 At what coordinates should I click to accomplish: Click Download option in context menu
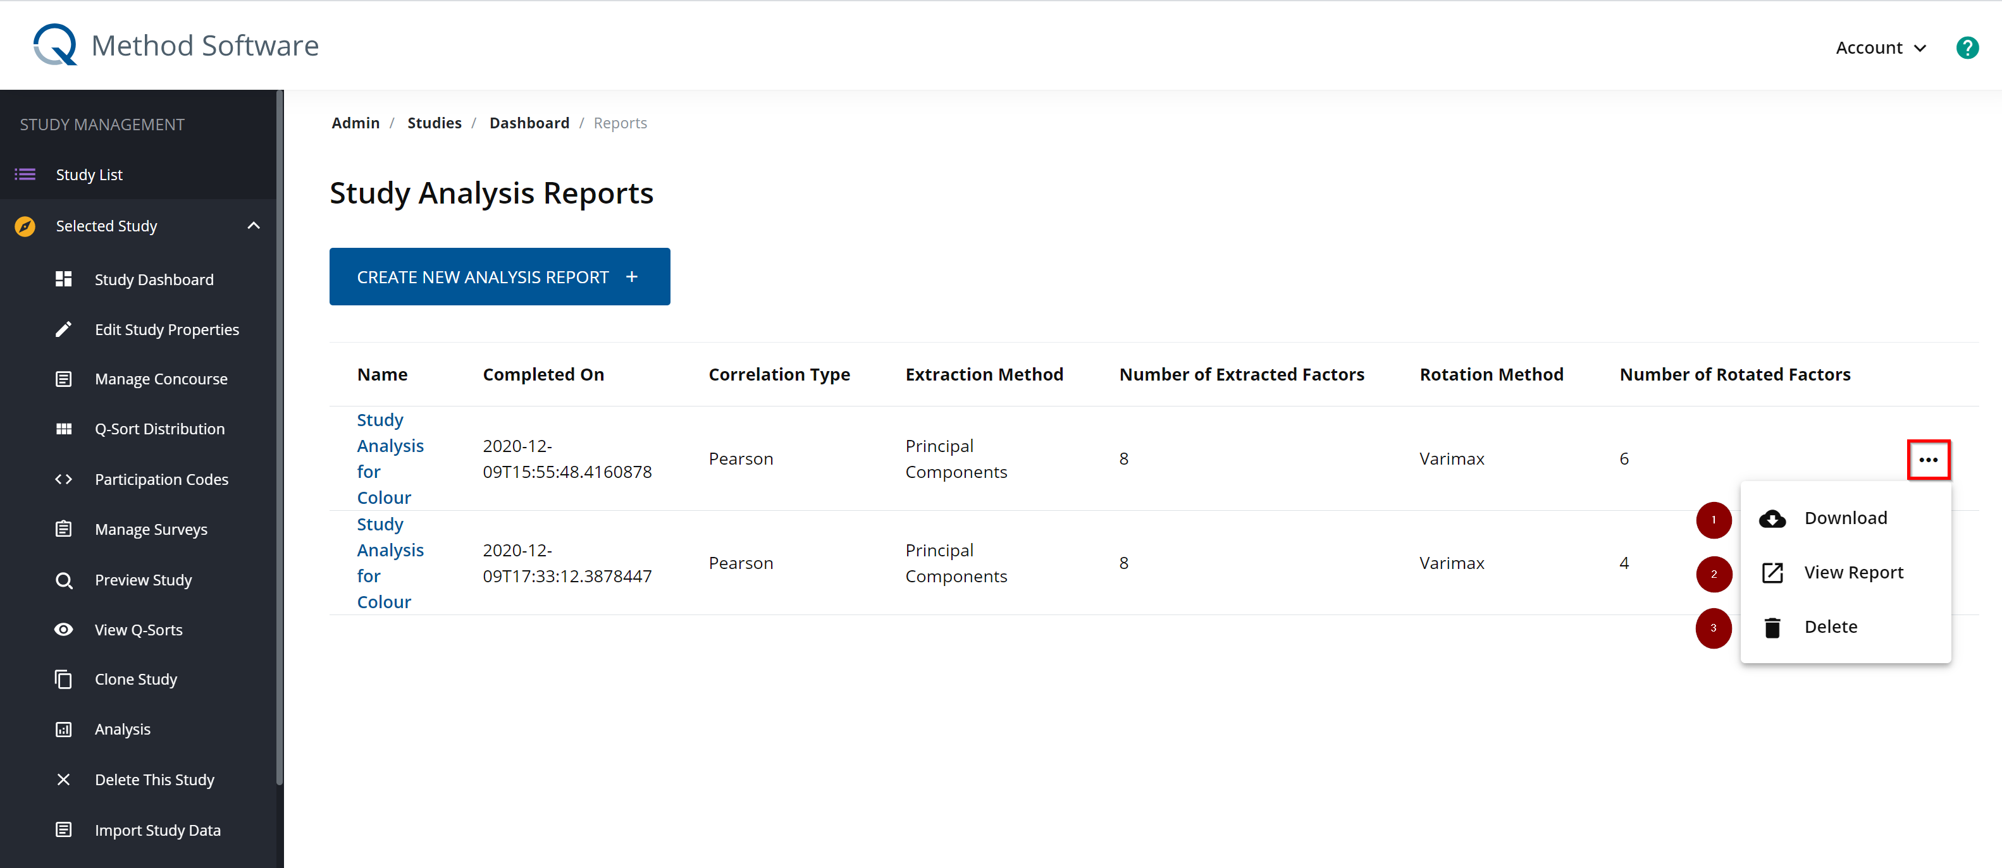pyautogui.click(x=1848, y=518)
